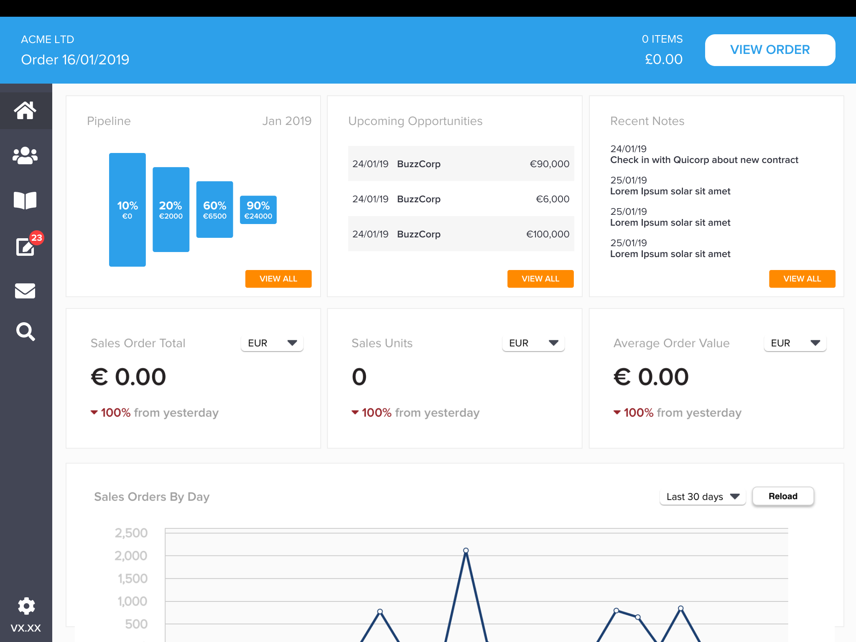The height and width of the screenshot is (642, 856).
Task: Open the Home dashboard icon
Action: (x=25, y=110)
